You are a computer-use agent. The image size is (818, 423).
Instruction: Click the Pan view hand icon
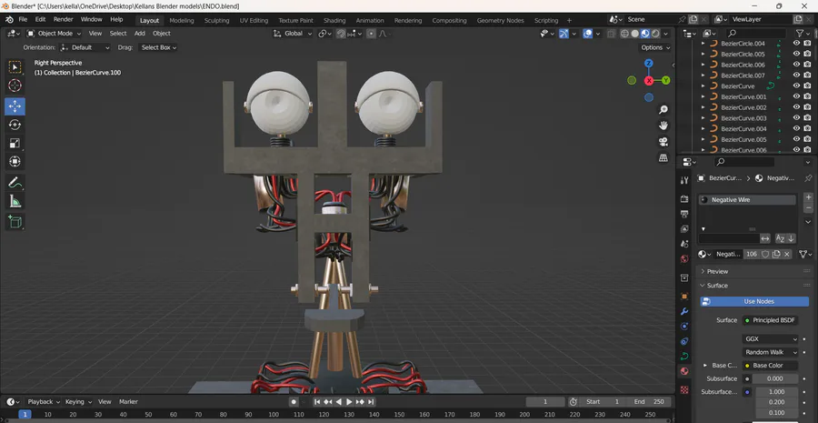pos(663,126)
